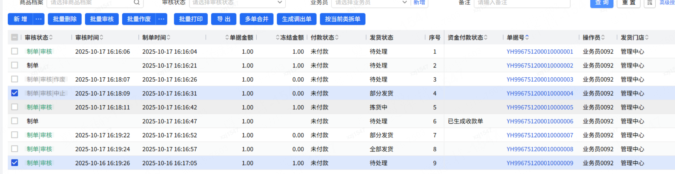
Task: Click creation time 2025-10-16 16:17:05
Action: 170,163
